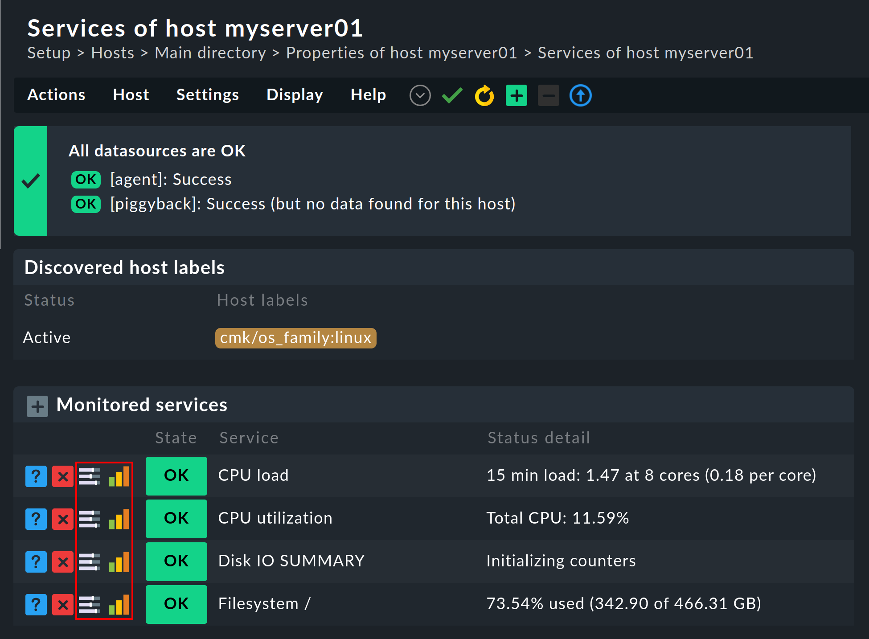
Task: Click the green checkmark accept all icon
Action: tap(452, 95)
